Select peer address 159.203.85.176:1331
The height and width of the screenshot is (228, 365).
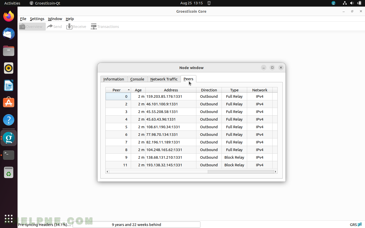pyautogui.click(x=171, y=96)
